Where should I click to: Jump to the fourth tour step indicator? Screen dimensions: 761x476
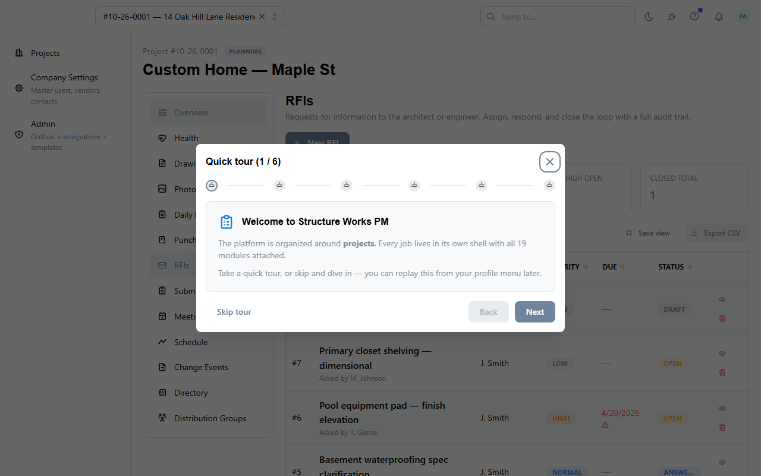414,186
